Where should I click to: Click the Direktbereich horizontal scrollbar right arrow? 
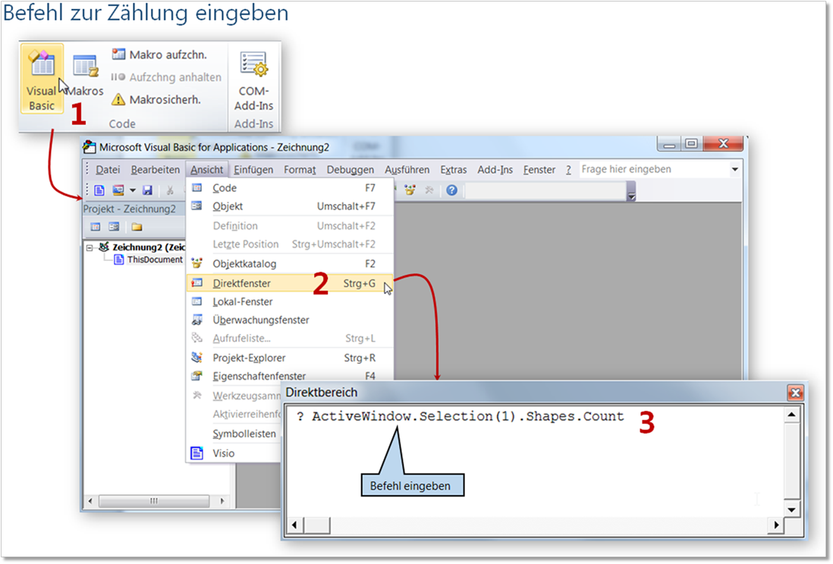[777, 525]
